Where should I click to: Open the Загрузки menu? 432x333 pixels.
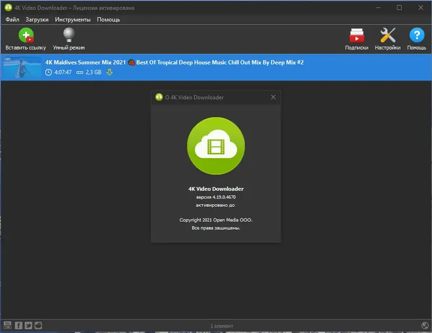[x=38, y=19]
